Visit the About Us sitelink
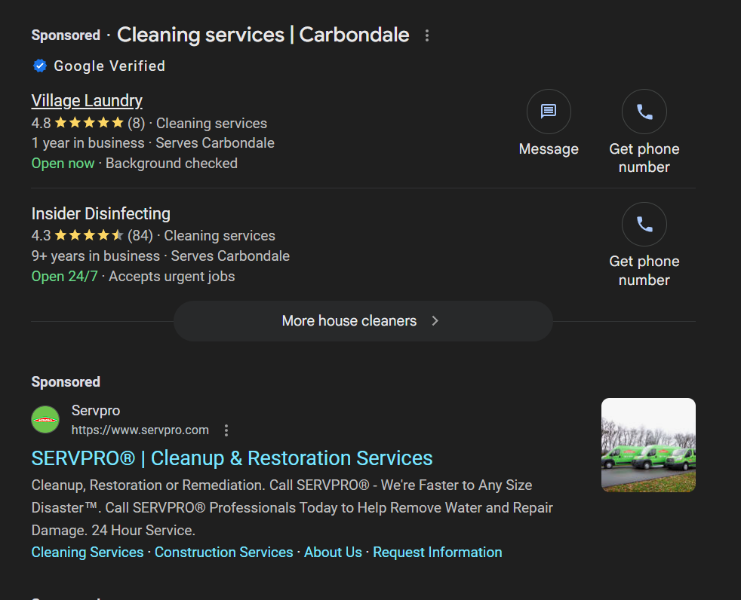741x600 pixels. (x=333, y=553)
